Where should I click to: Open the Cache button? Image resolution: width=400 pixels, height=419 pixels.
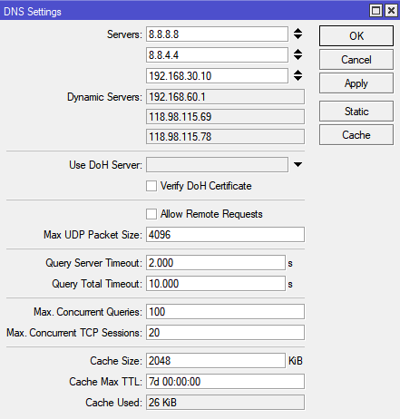pyautogui.click(x=356, y=135)
